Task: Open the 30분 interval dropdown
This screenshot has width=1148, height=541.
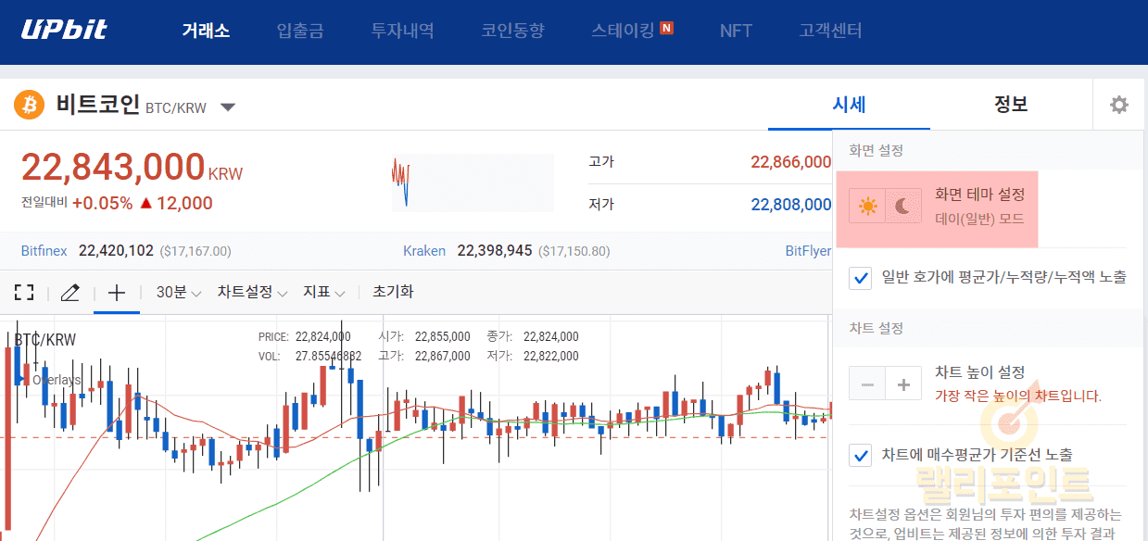Action: point(178,293)
